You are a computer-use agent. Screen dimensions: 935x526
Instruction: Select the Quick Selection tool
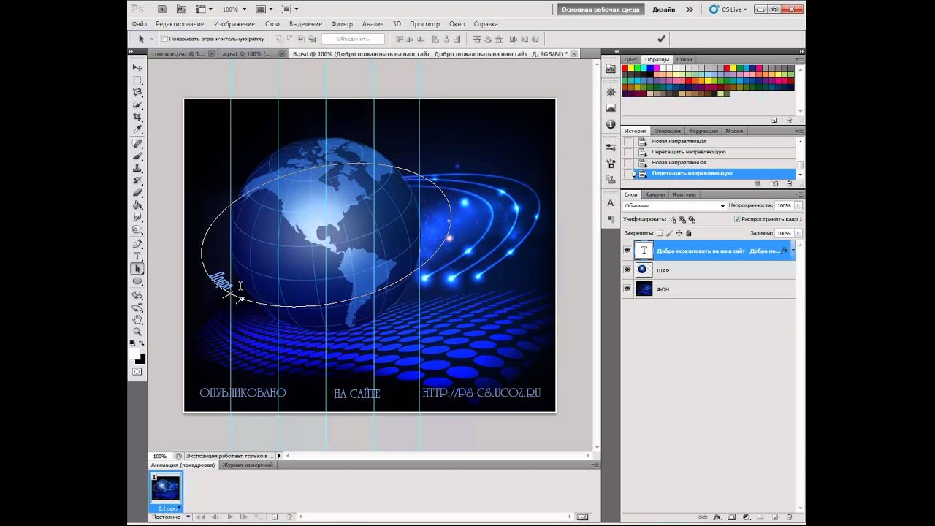coord(137,105)
